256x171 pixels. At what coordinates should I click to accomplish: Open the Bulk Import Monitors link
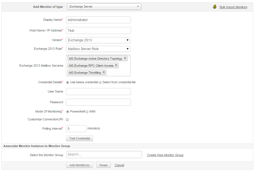pos(233,7)
